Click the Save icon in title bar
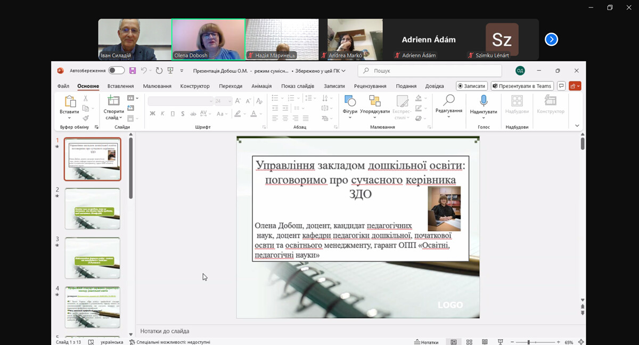 pos(133,70)
